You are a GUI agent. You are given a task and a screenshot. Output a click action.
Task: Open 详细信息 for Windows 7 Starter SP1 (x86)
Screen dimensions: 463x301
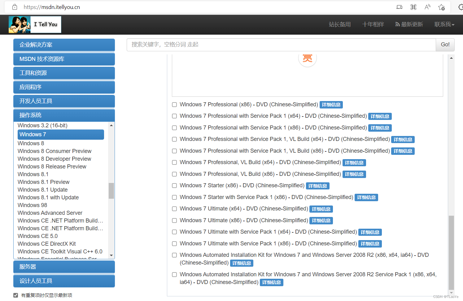(366, 197)
